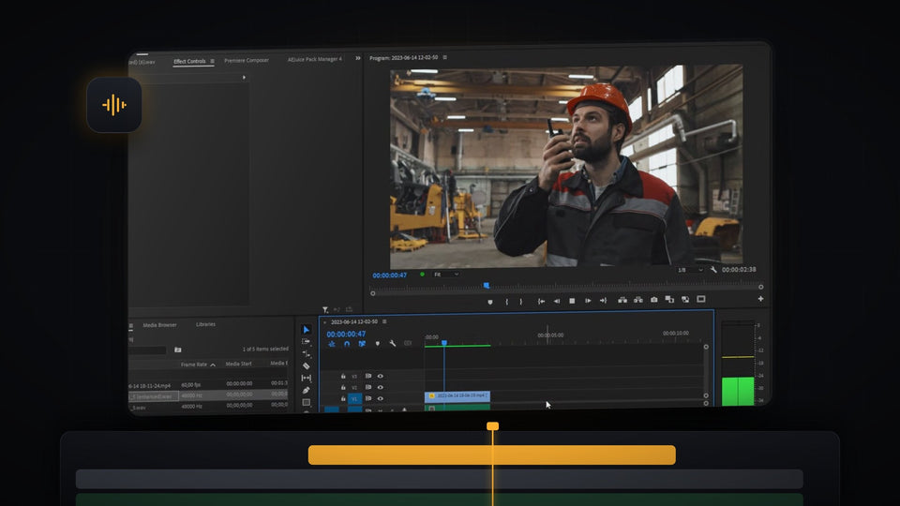Switch to Libraries tab
Screen dimensions: 900x506
(x=205, y=325)
